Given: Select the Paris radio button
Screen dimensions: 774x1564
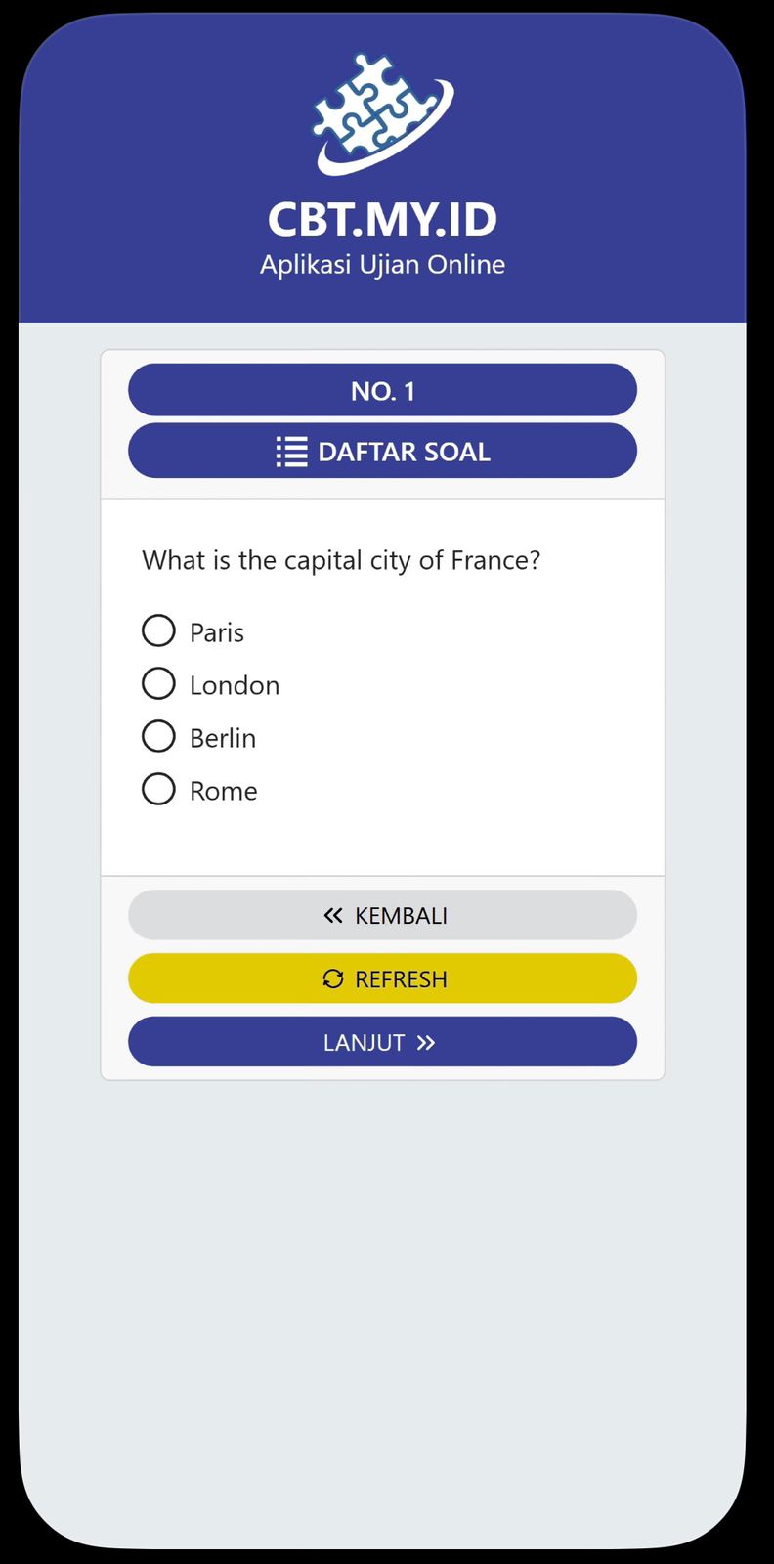Looking at the screenshot, I should pos(158,630).
